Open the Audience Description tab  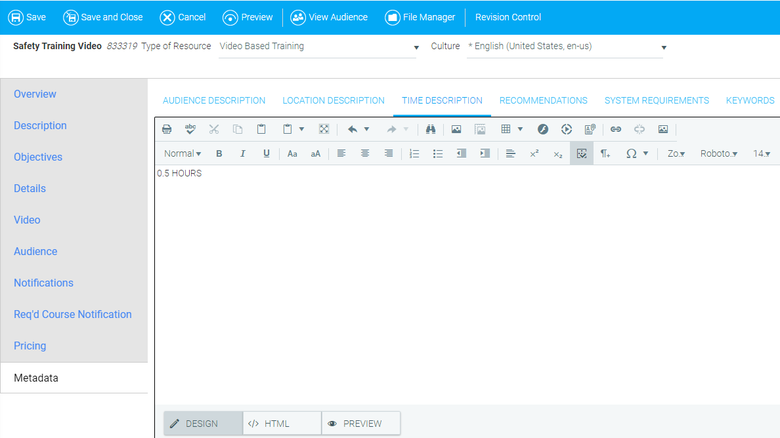[x=214, y=100]
